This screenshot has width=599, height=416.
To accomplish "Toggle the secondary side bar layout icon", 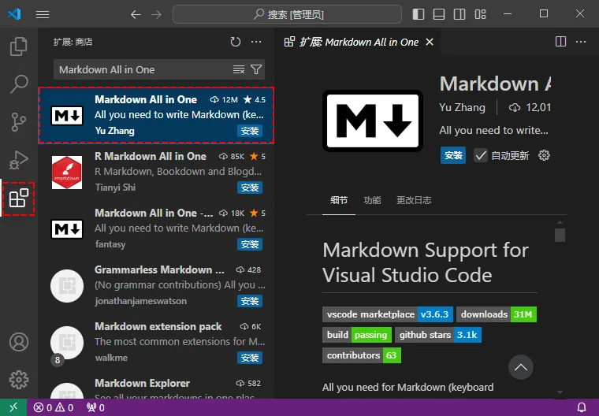I will (x=459, y=14).
